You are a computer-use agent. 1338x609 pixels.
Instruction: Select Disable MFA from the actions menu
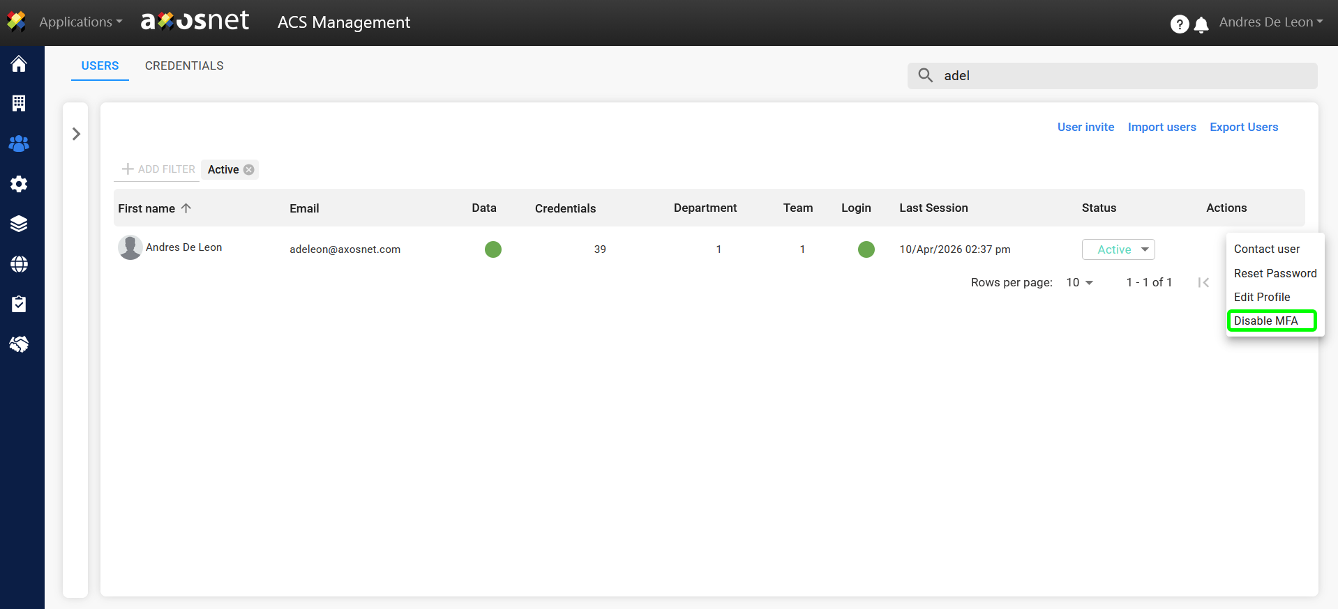tap(1266, 321)
